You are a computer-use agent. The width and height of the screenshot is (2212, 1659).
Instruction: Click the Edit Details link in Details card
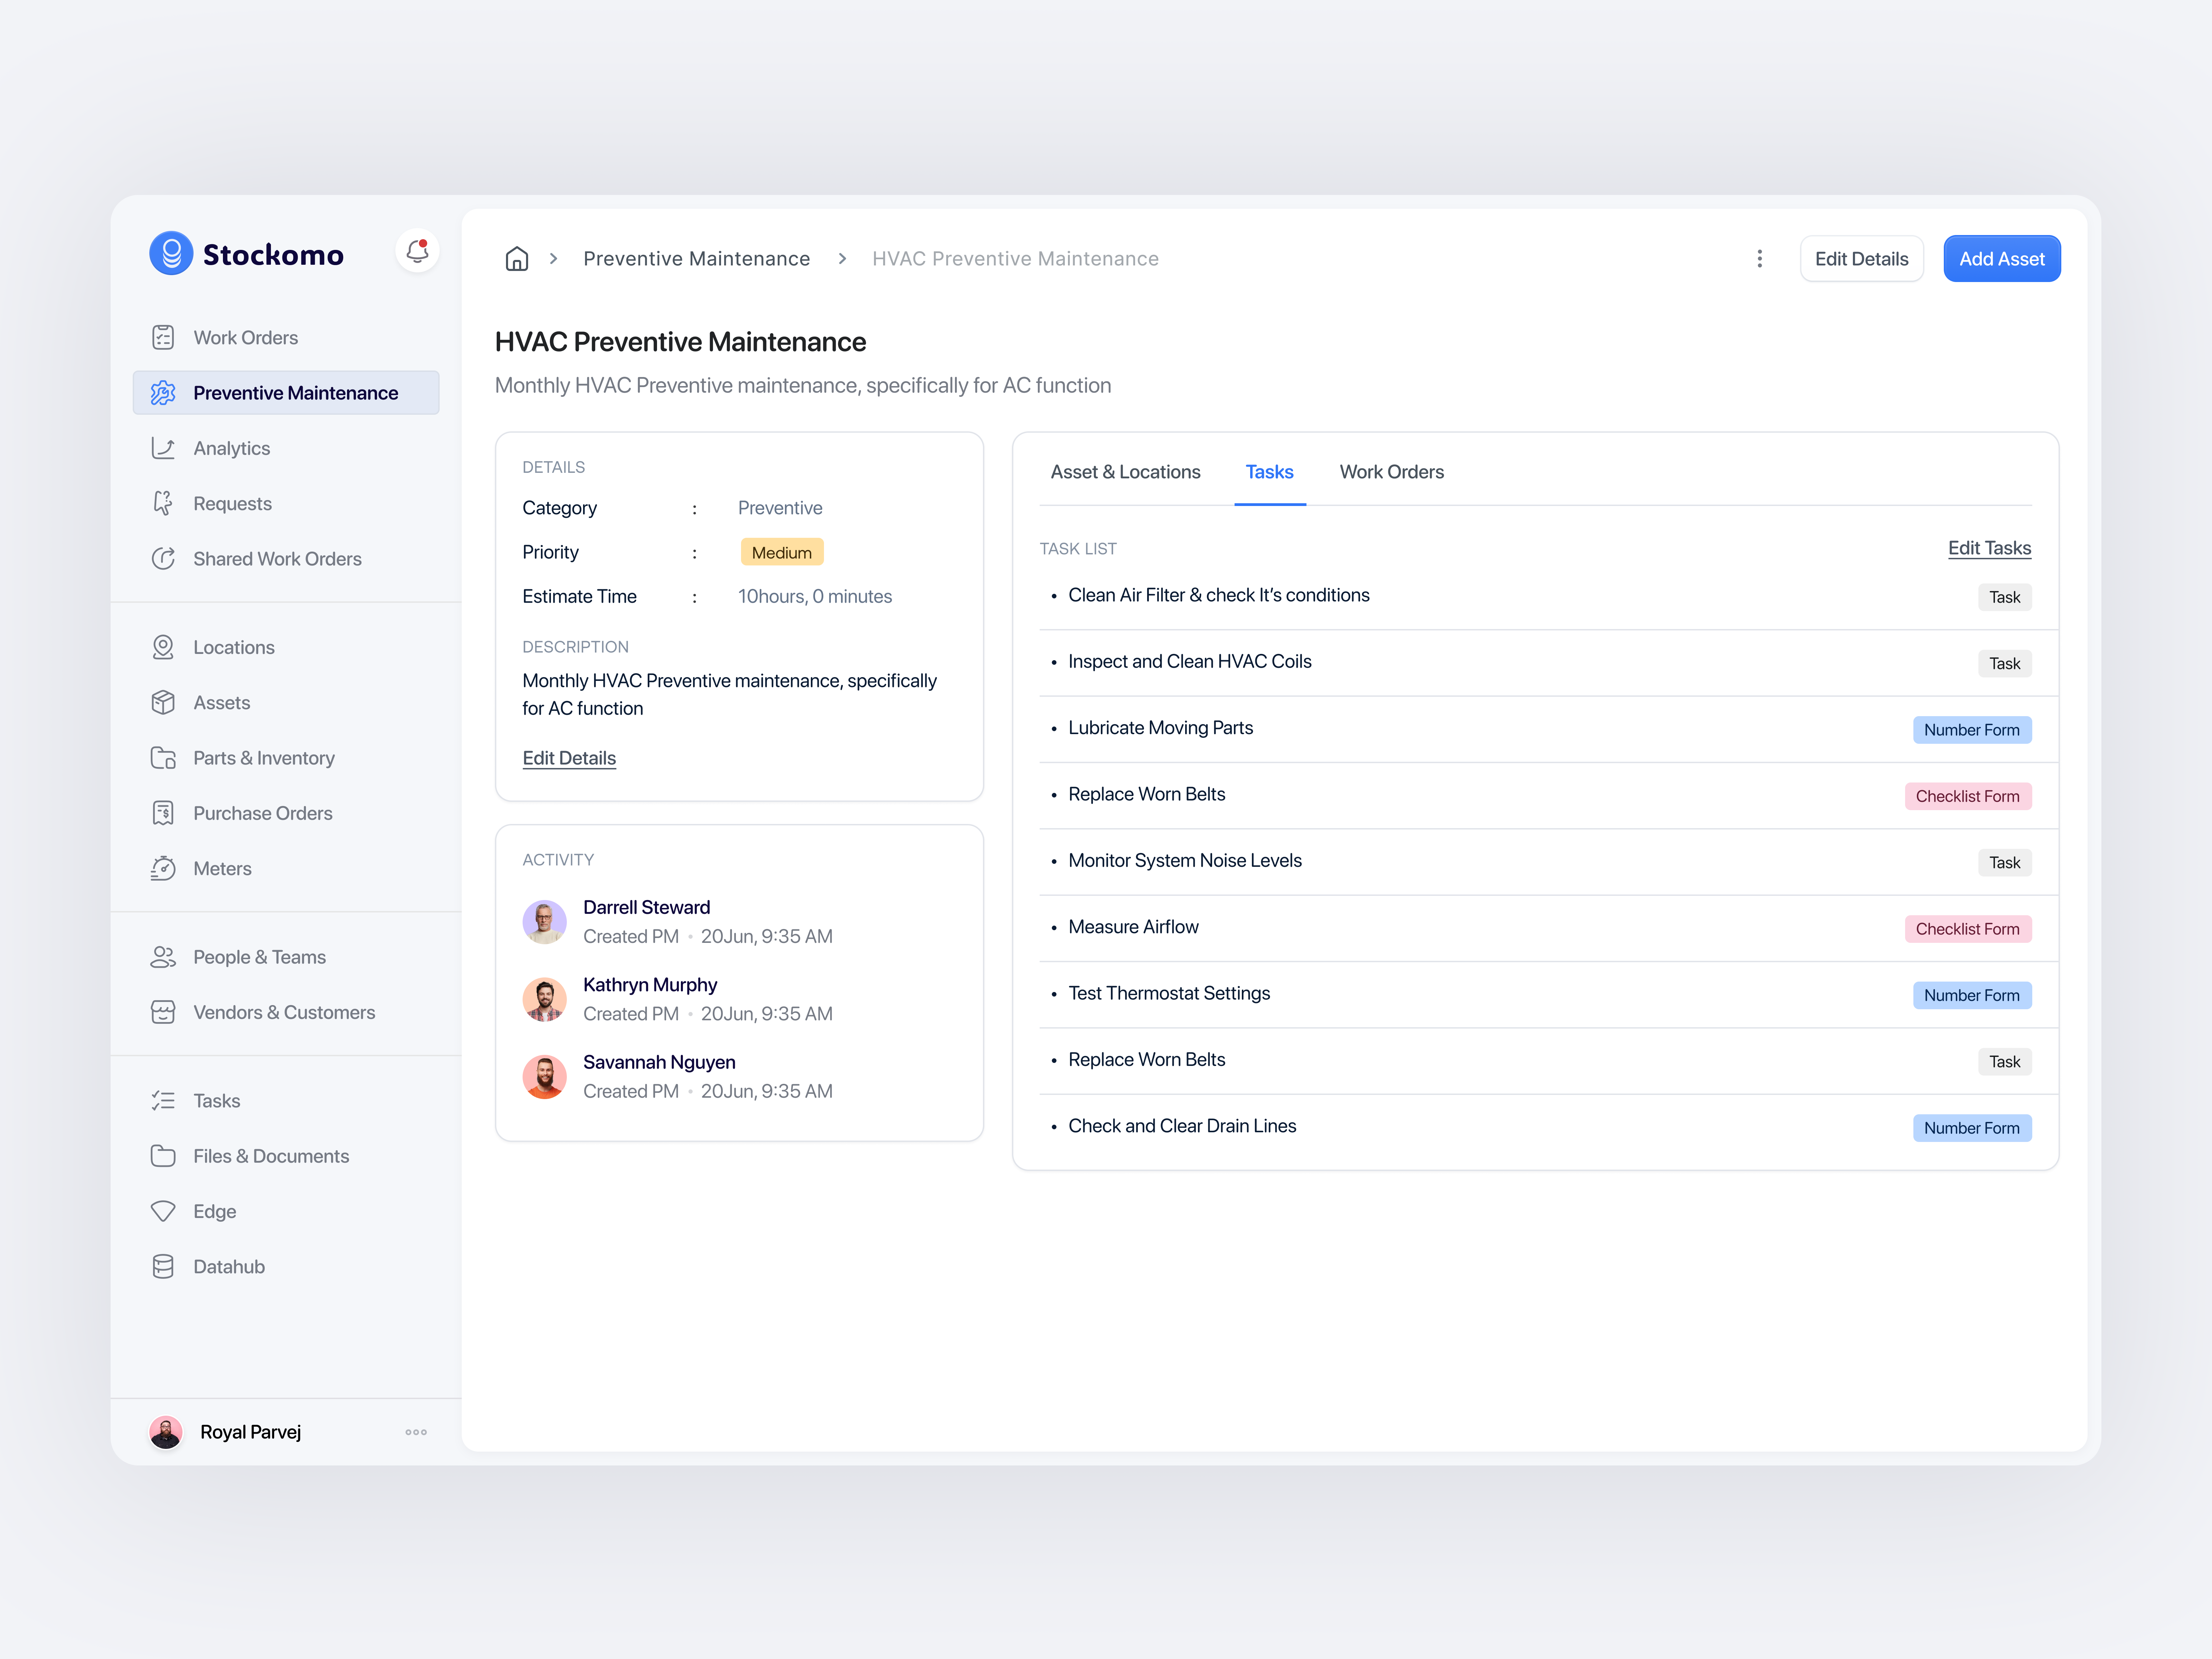coord(569,758)
